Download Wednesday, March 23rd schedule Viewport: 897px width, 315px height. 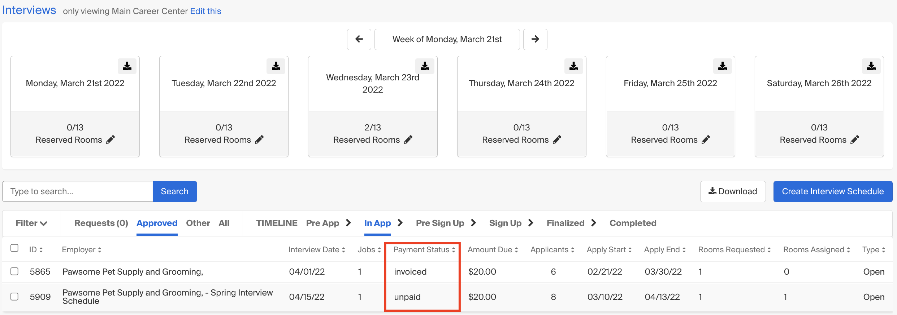(425, 66)
